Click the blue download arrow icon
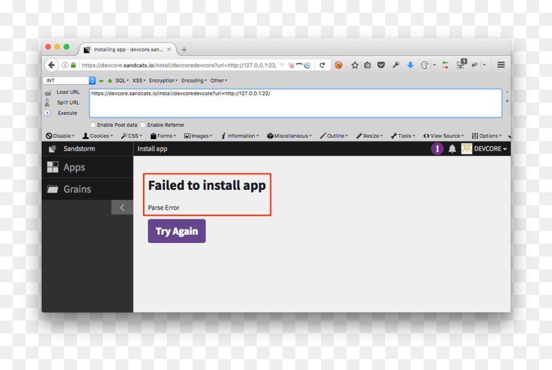552x370 pixels. [410, 65]
